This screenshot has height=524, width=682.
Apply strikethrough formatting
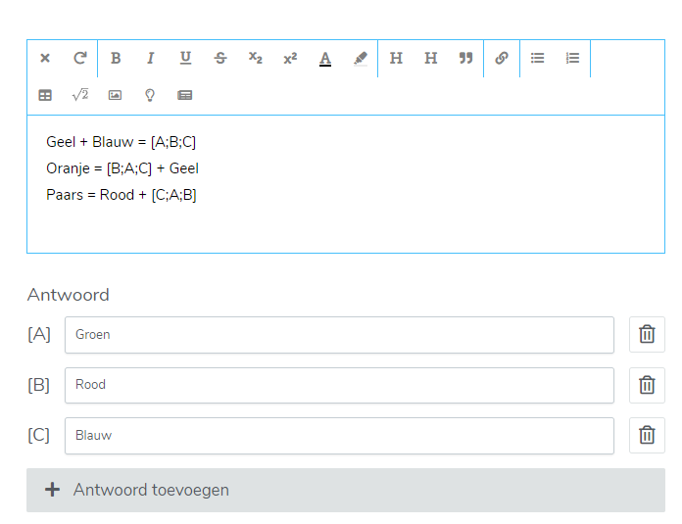(x=220, y=58)
